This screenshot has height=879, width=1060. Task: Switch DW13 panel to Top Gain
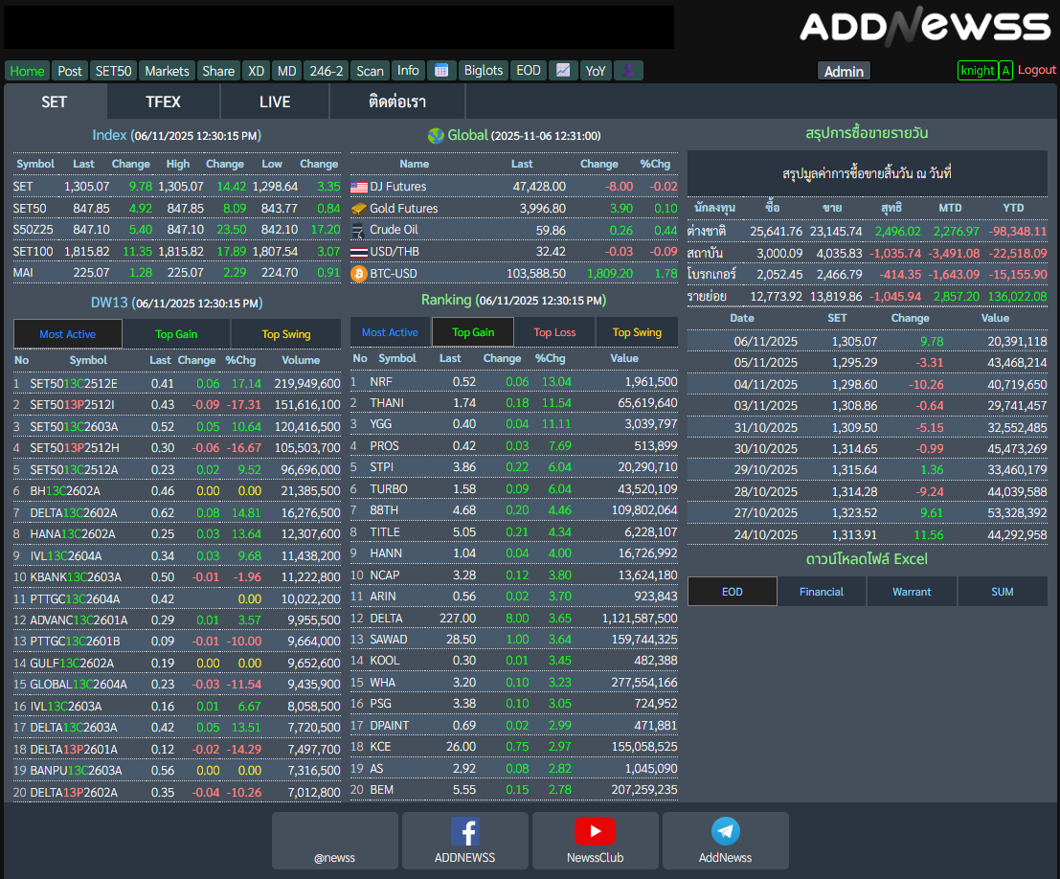click(x=176, y=334)
